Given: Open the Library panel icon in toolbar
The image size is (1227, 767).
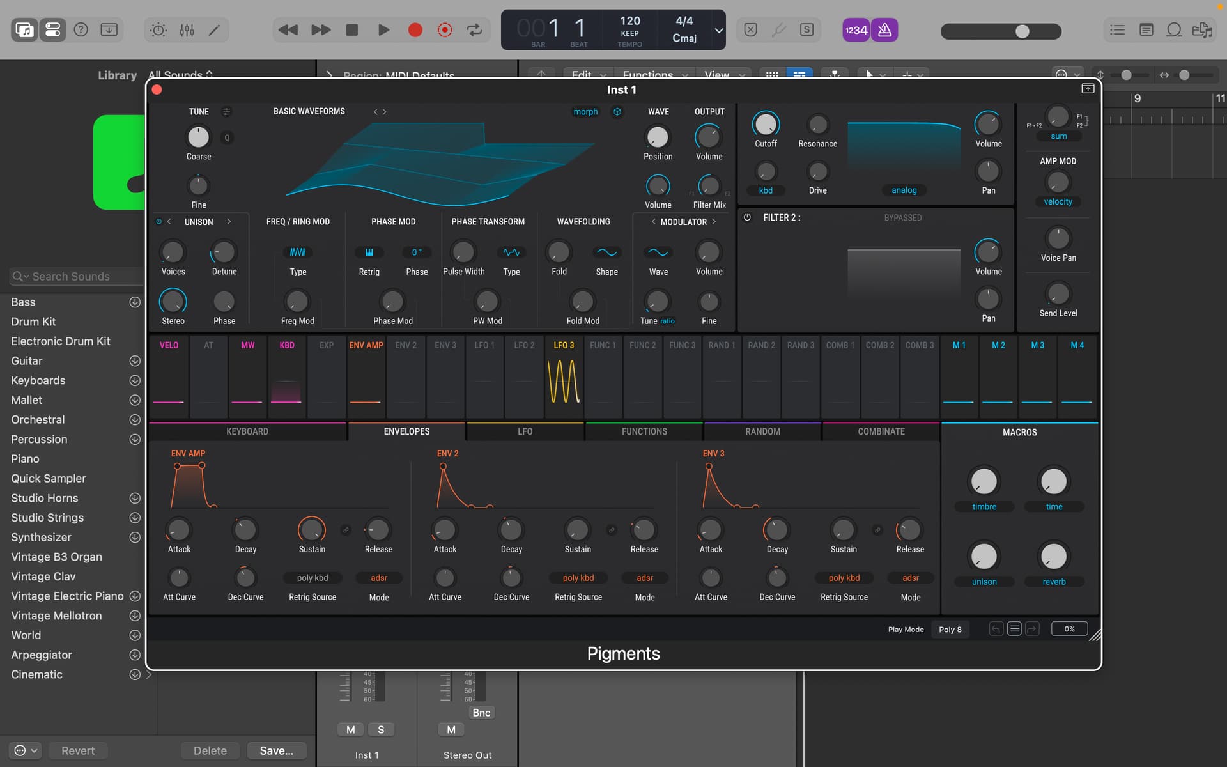Looking at the screenshot, I should (25, 30).
